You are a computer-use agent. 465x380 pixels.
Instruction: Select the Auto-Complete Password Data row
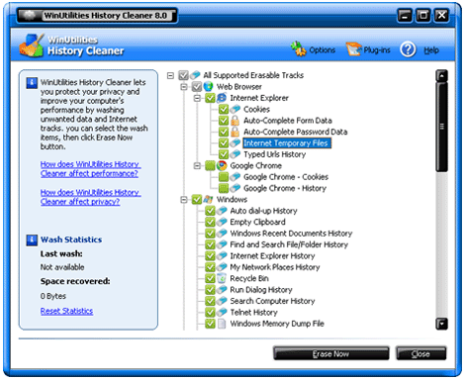(296, 132)
